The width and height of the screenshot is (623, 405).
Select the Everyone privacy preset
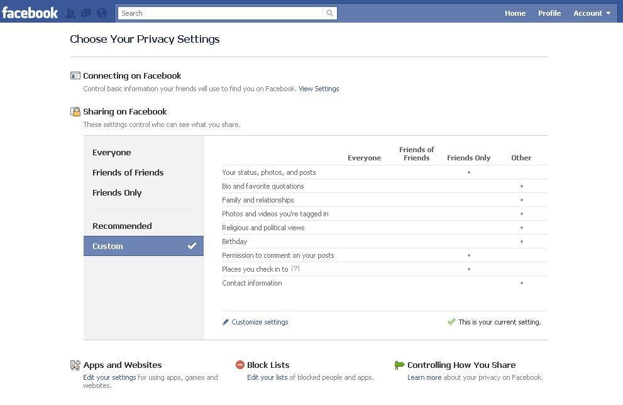tap(112, 153)
